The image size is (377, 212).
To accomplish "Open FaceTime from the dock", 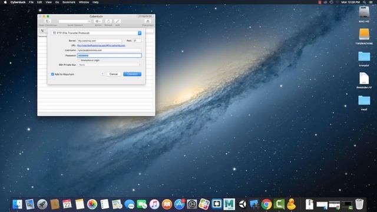I will coord(142,204).
